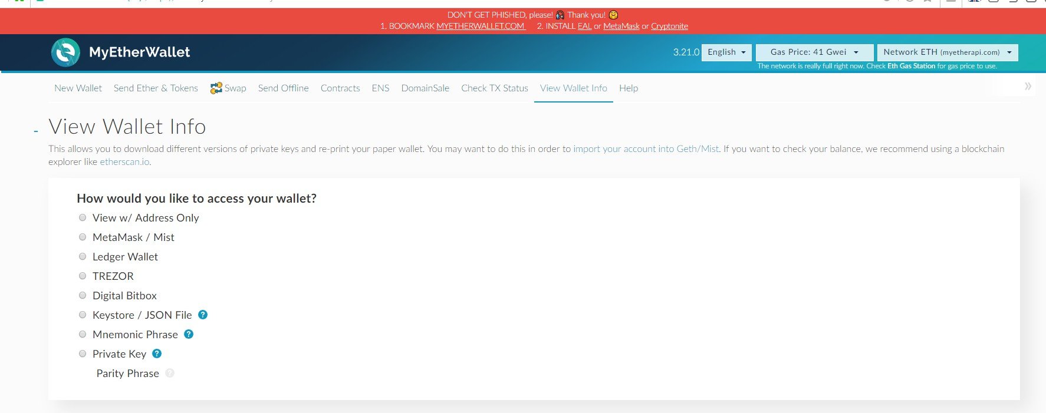Open help icon next to Keystore / JSON File
The image size is (1046, 413).
click(203, 315)
